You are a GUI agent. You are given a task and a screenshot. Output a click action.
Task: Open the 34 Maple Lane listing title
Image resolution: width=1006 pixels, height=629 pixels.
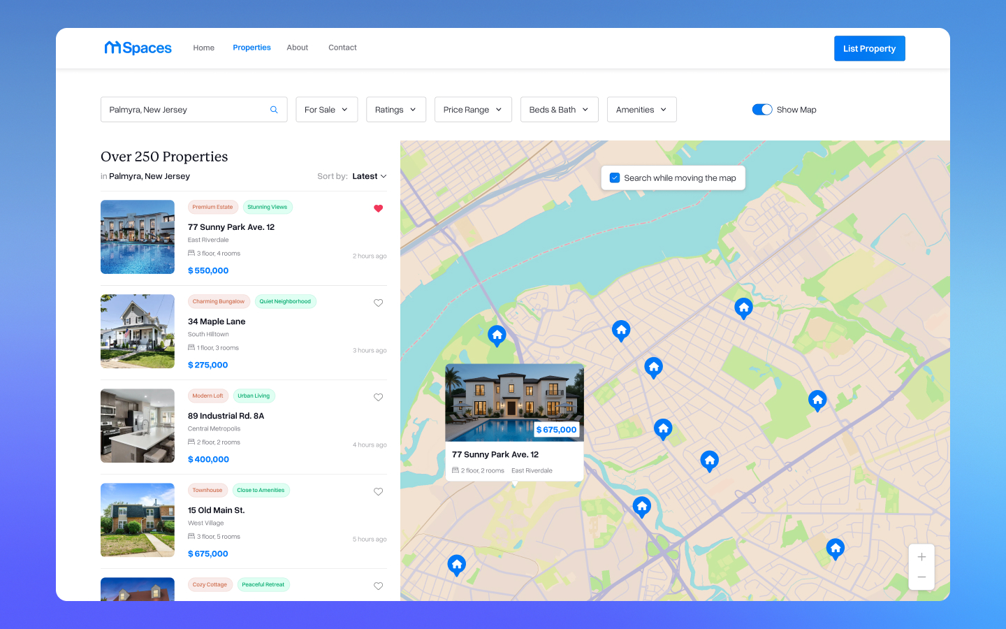(217, 321)
